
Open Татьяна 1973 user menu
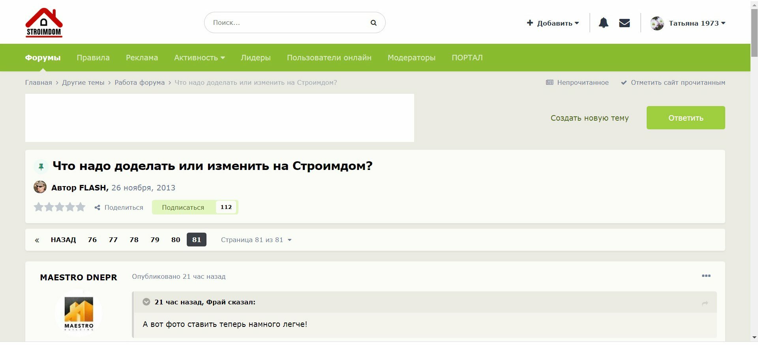click(688, 23)
